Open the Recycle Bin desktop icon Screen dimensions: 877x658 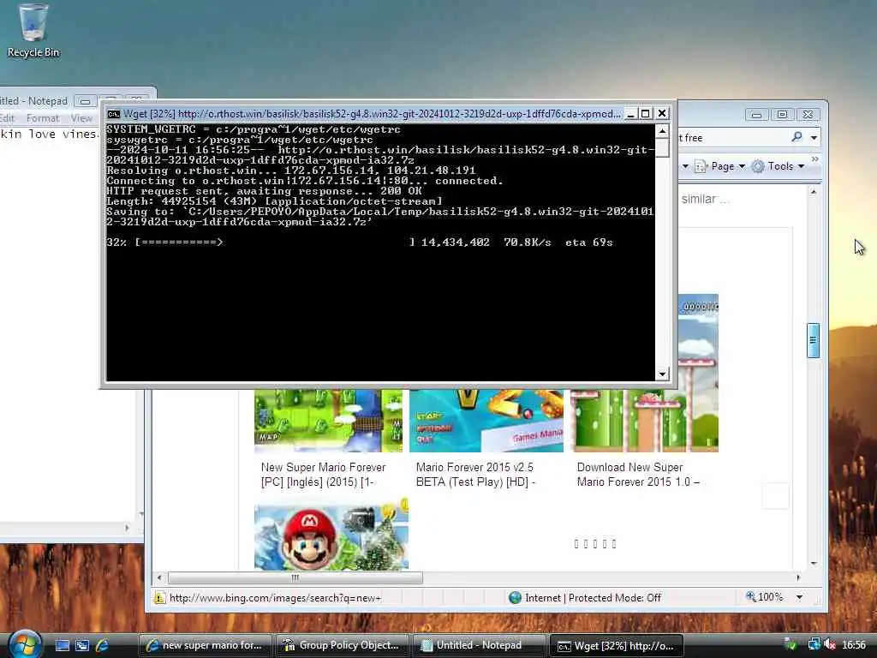coord(33,31)
